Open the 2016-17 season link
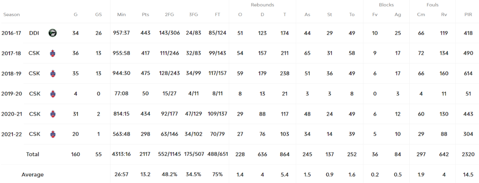The image size is (479, 183). (11, 33)
